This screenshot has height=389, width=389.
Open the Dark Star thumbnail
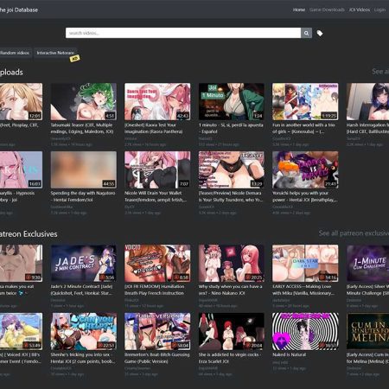[x=305, y=263]
